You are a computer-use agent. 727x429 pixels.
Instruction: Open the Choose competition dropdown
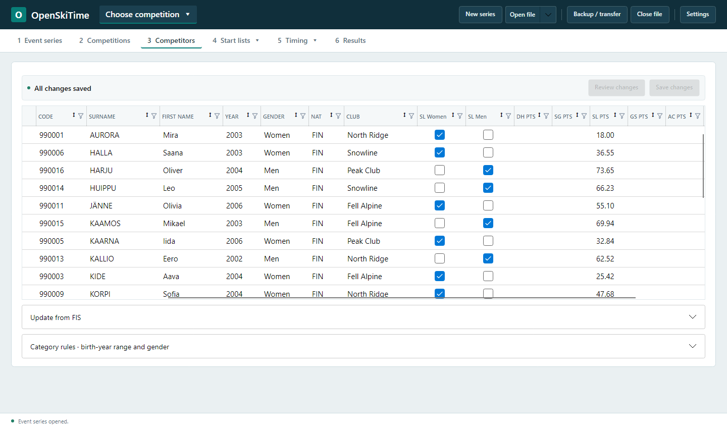[148, 15]
